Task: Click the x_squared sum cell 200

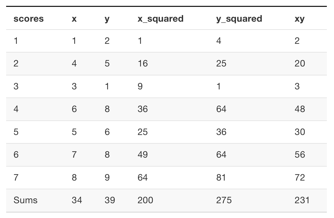Action: (145, 200)
